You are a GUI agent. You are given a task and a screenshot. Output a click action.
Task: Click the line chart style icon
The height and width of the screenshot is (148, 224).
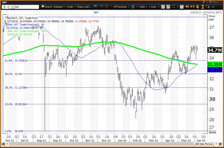[163, 6]
